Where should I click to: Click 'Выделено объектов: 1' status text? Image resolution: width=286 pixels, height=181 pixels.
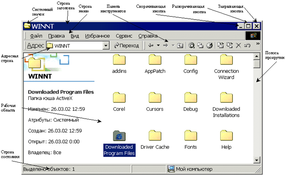49,169
